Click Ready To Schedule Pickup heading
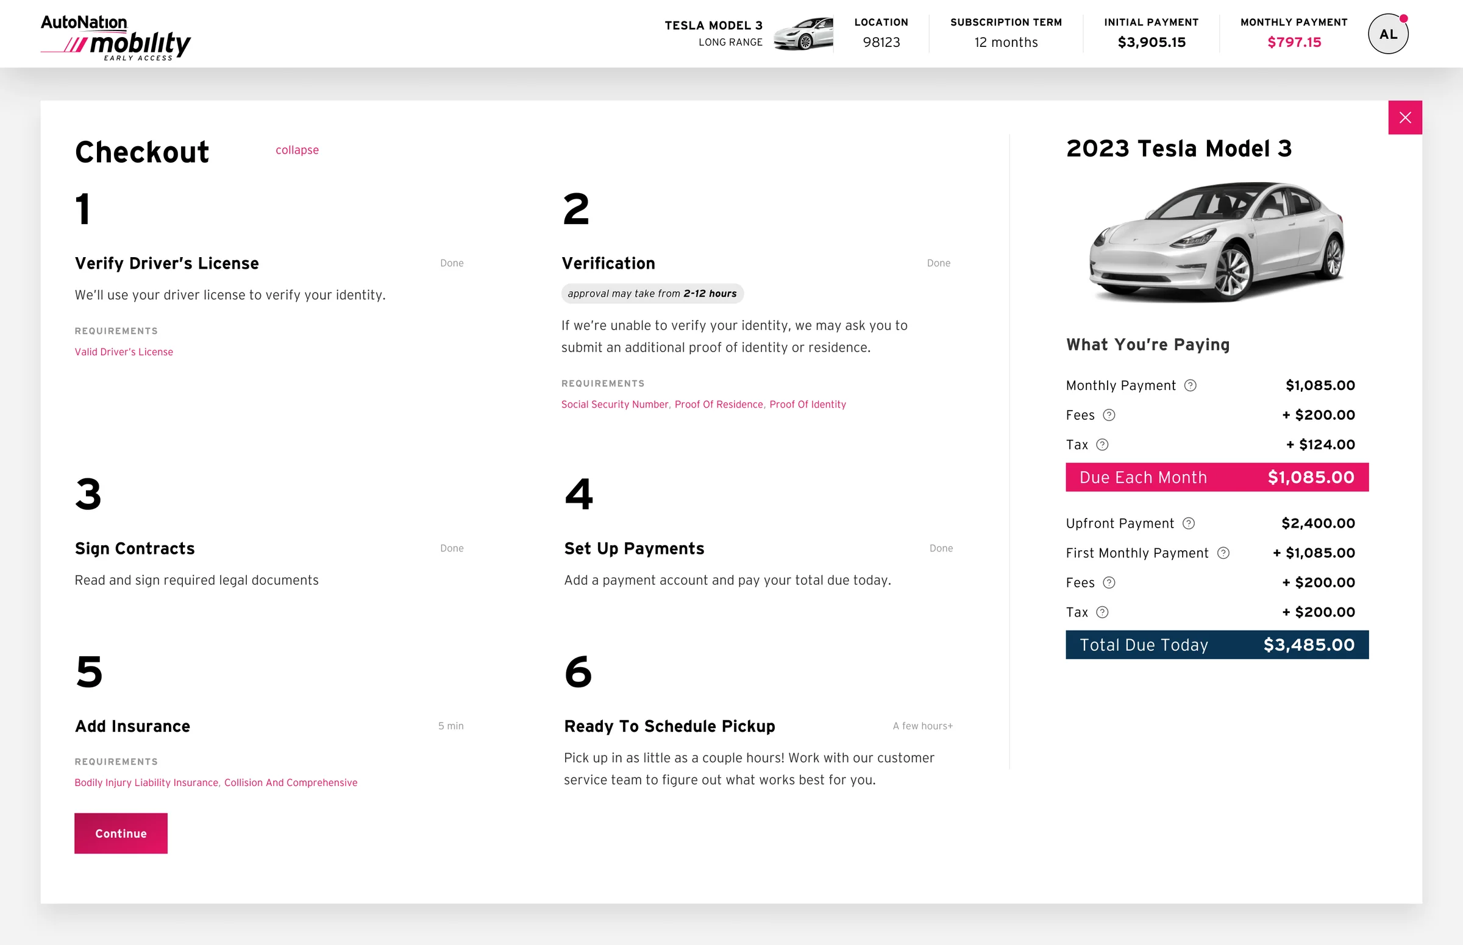The image size is (1463, 945). point(669,726)
